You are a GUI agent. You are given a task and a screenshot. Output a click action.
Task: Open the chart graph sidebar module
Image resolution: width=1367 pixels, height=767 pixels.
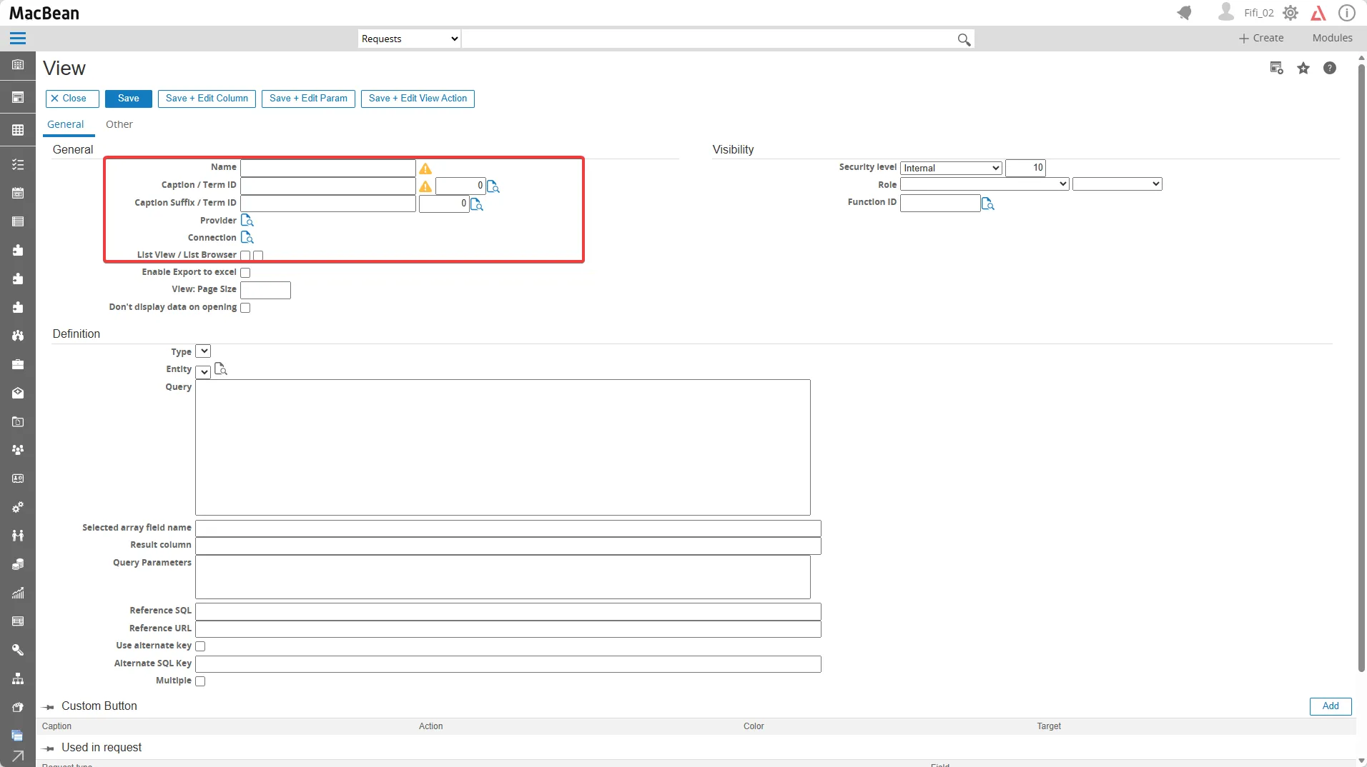[x=18, y=593]
